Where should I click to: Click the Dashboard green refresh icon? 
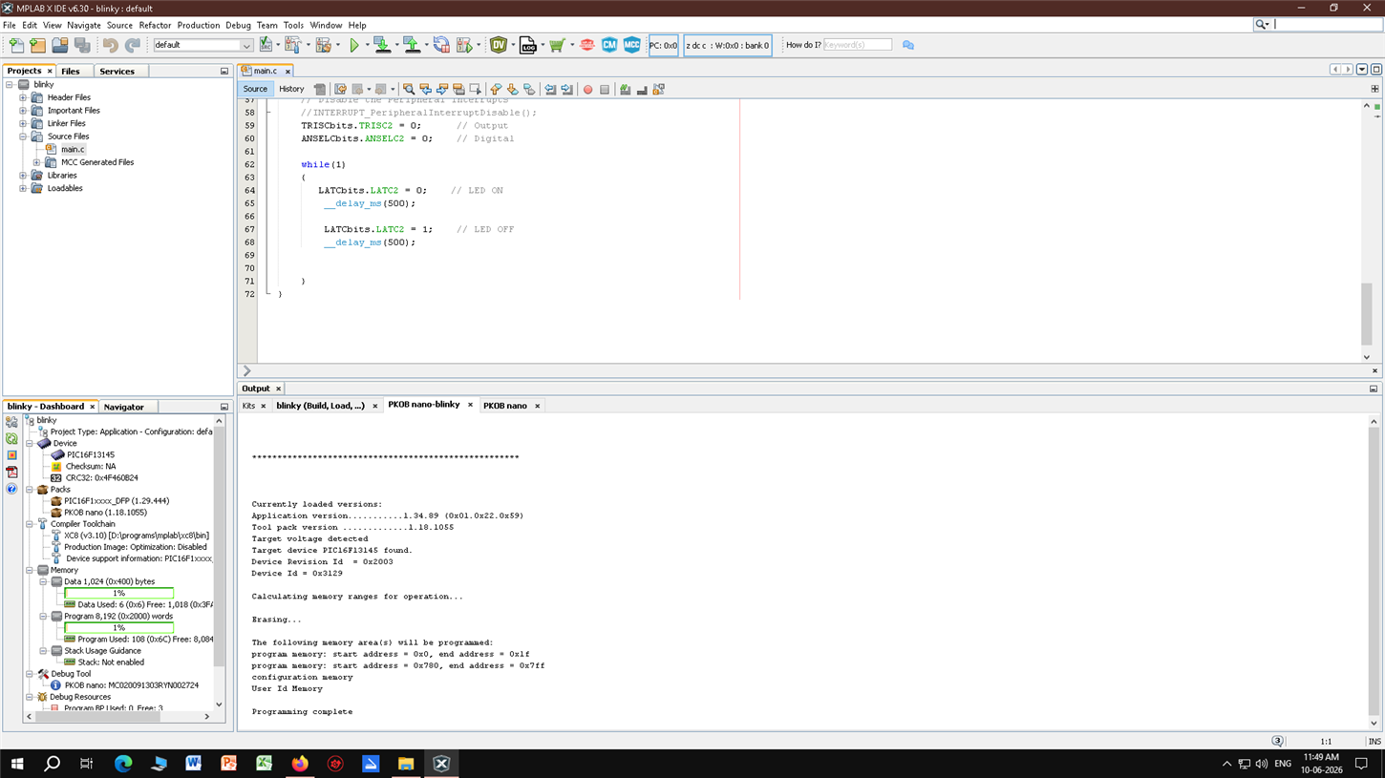coord(11,438)
